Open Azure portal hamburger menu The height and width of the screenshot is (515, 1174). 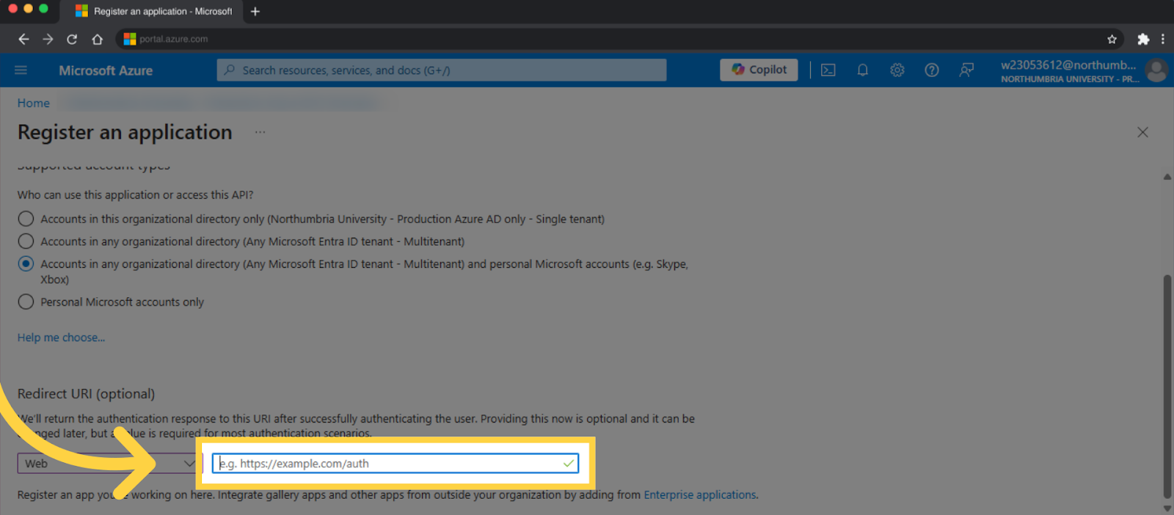pos(21,70)
